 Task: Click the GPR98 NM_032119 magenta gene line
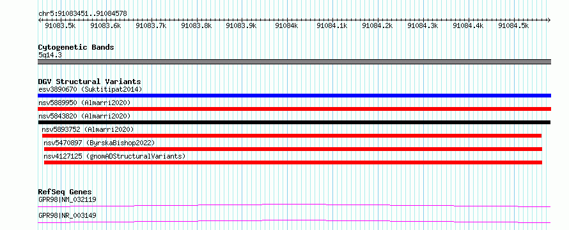click(294, 205)
